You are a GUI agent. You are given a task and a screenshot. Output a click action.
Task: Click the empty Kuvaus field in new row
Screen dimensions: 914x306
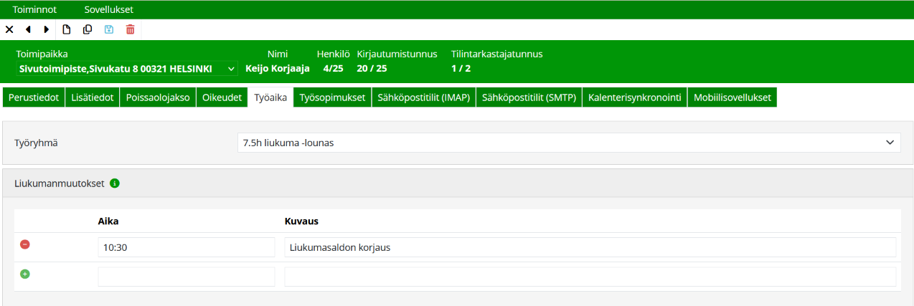click(590, 277)
